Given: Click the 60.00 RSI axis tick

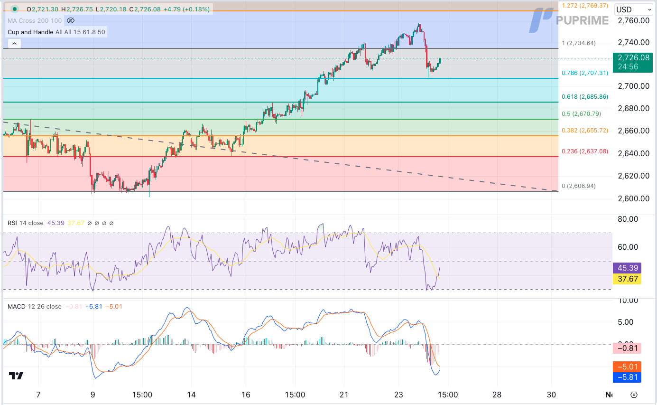Looking at the screenshot, I should [x=628, y=247].
